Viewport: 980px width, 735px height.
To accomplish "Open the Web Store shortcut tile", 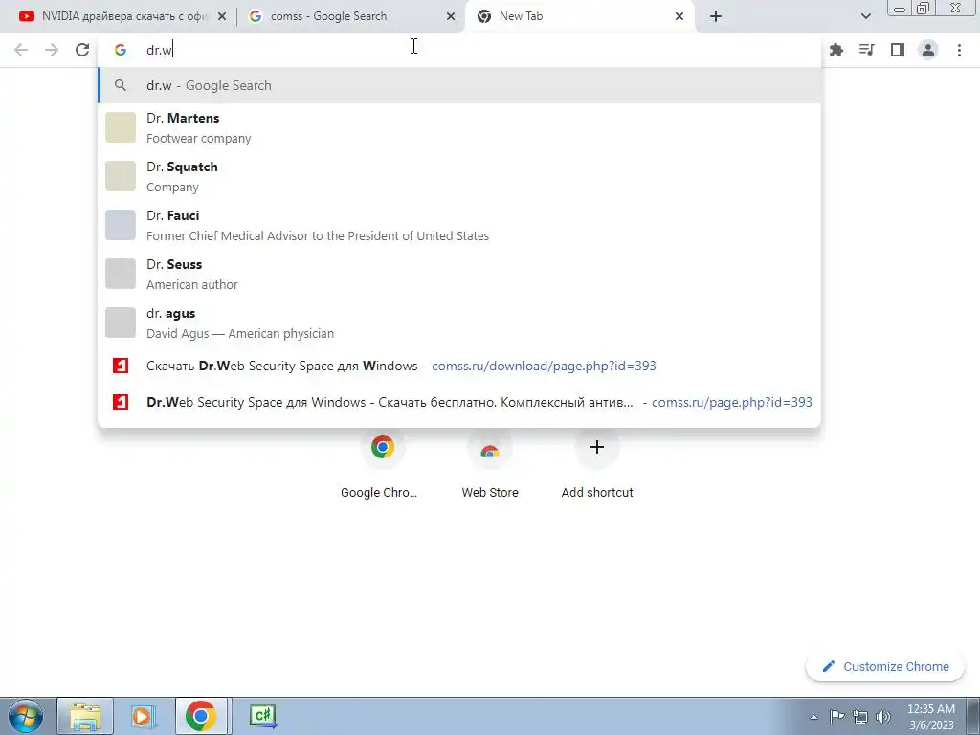I will (x=489, y=466).
